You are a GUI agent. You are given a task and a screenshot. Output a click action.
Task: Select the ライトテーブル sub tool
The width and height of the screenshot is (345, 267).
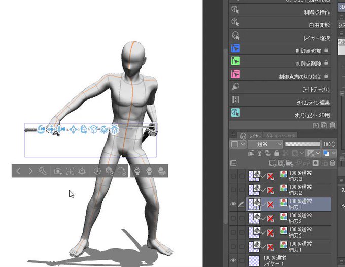[x=280, y=87]
